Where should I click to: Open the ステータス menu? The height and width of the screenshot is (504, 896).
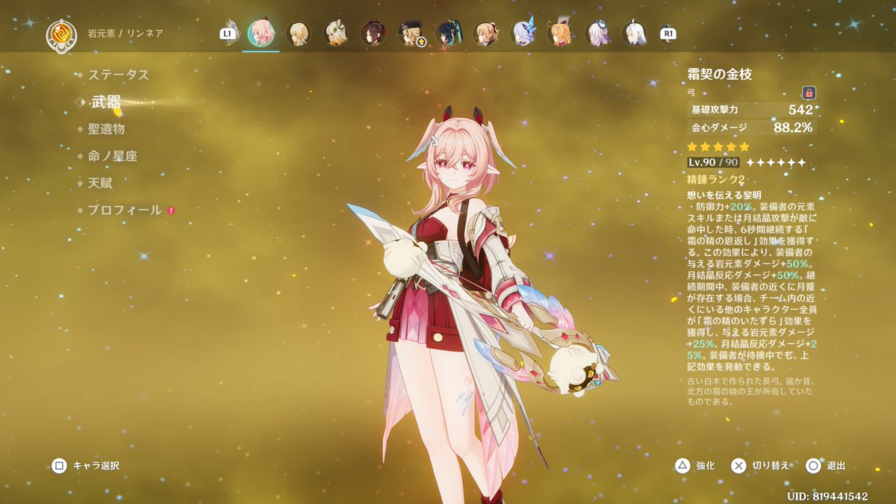[x=119, y=75]
